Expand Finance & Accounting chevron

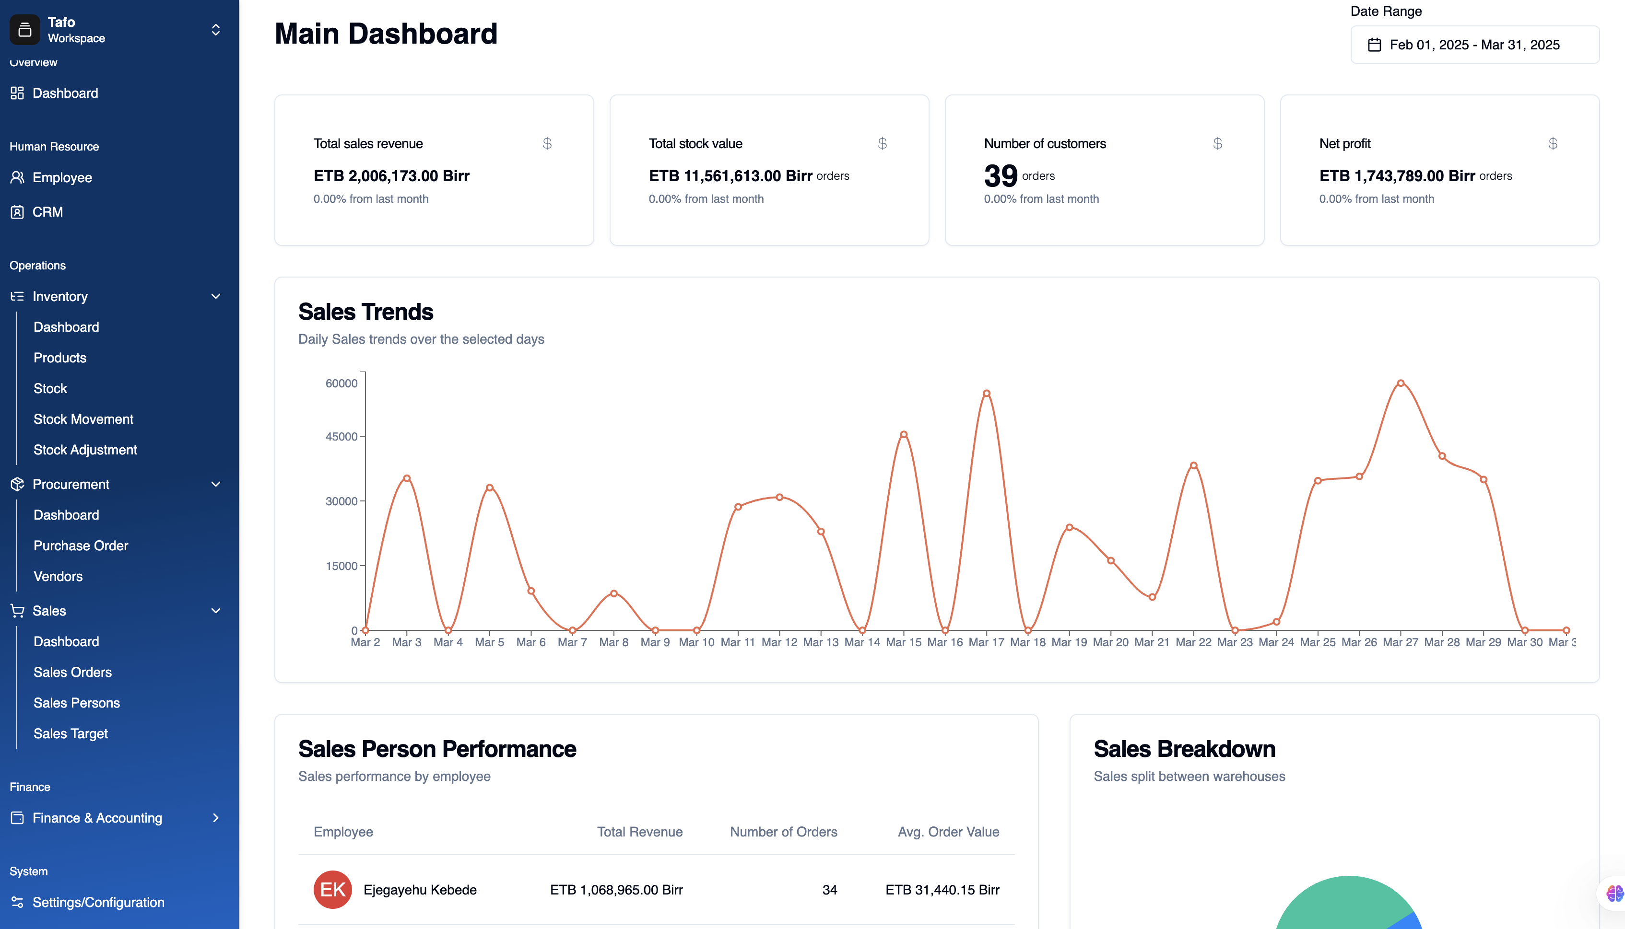click(x=216, y=818)
